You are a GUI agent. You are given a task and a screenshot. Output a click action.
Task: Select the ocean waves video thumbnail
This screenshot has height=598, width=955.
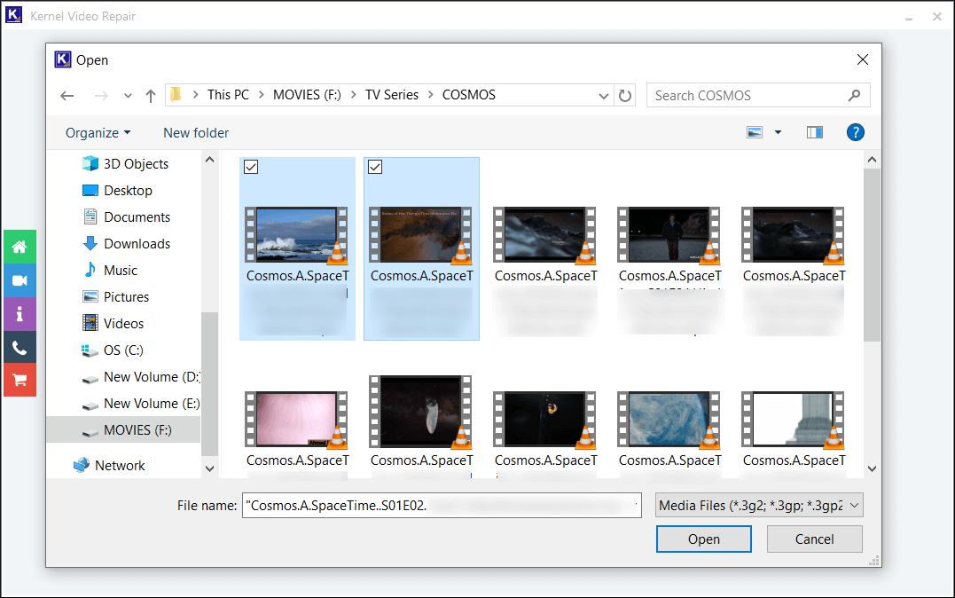pos(297,235)
